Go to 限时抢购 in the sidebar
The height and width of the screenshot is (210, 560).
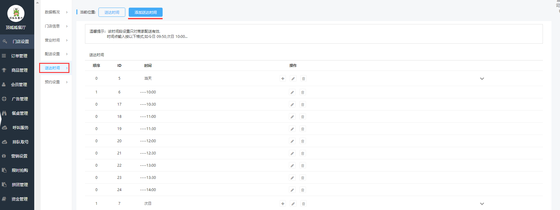pos(17,170)
